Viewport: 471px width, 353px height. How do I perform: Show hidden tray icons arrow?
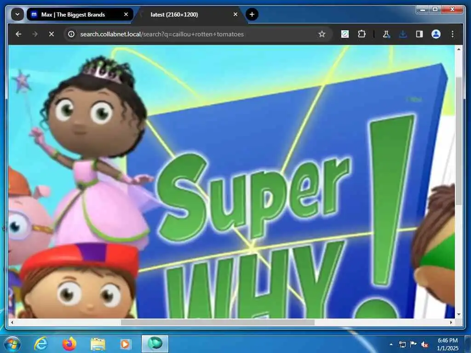(x=391, y=344)
